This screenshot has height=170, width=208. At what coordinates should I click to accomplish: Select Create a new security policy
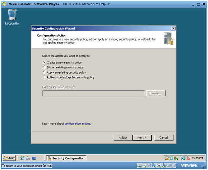click(62, 62)
